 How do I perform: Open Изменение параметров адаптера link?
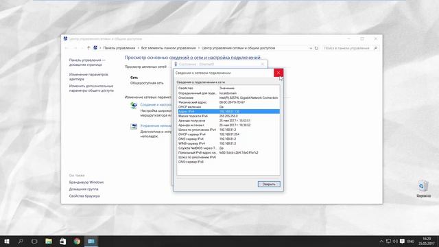coord(88,77)
